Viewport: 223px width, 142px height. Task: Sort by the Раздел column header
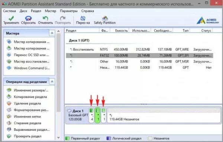[82, 30]
